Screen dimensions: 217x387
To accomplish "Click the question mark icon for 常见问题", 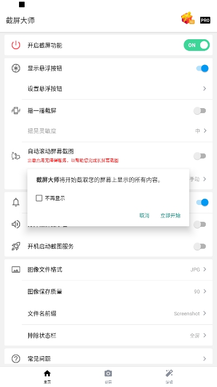I will click(16, 358).
